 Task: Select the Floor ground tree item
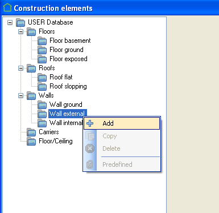point(67,50)
